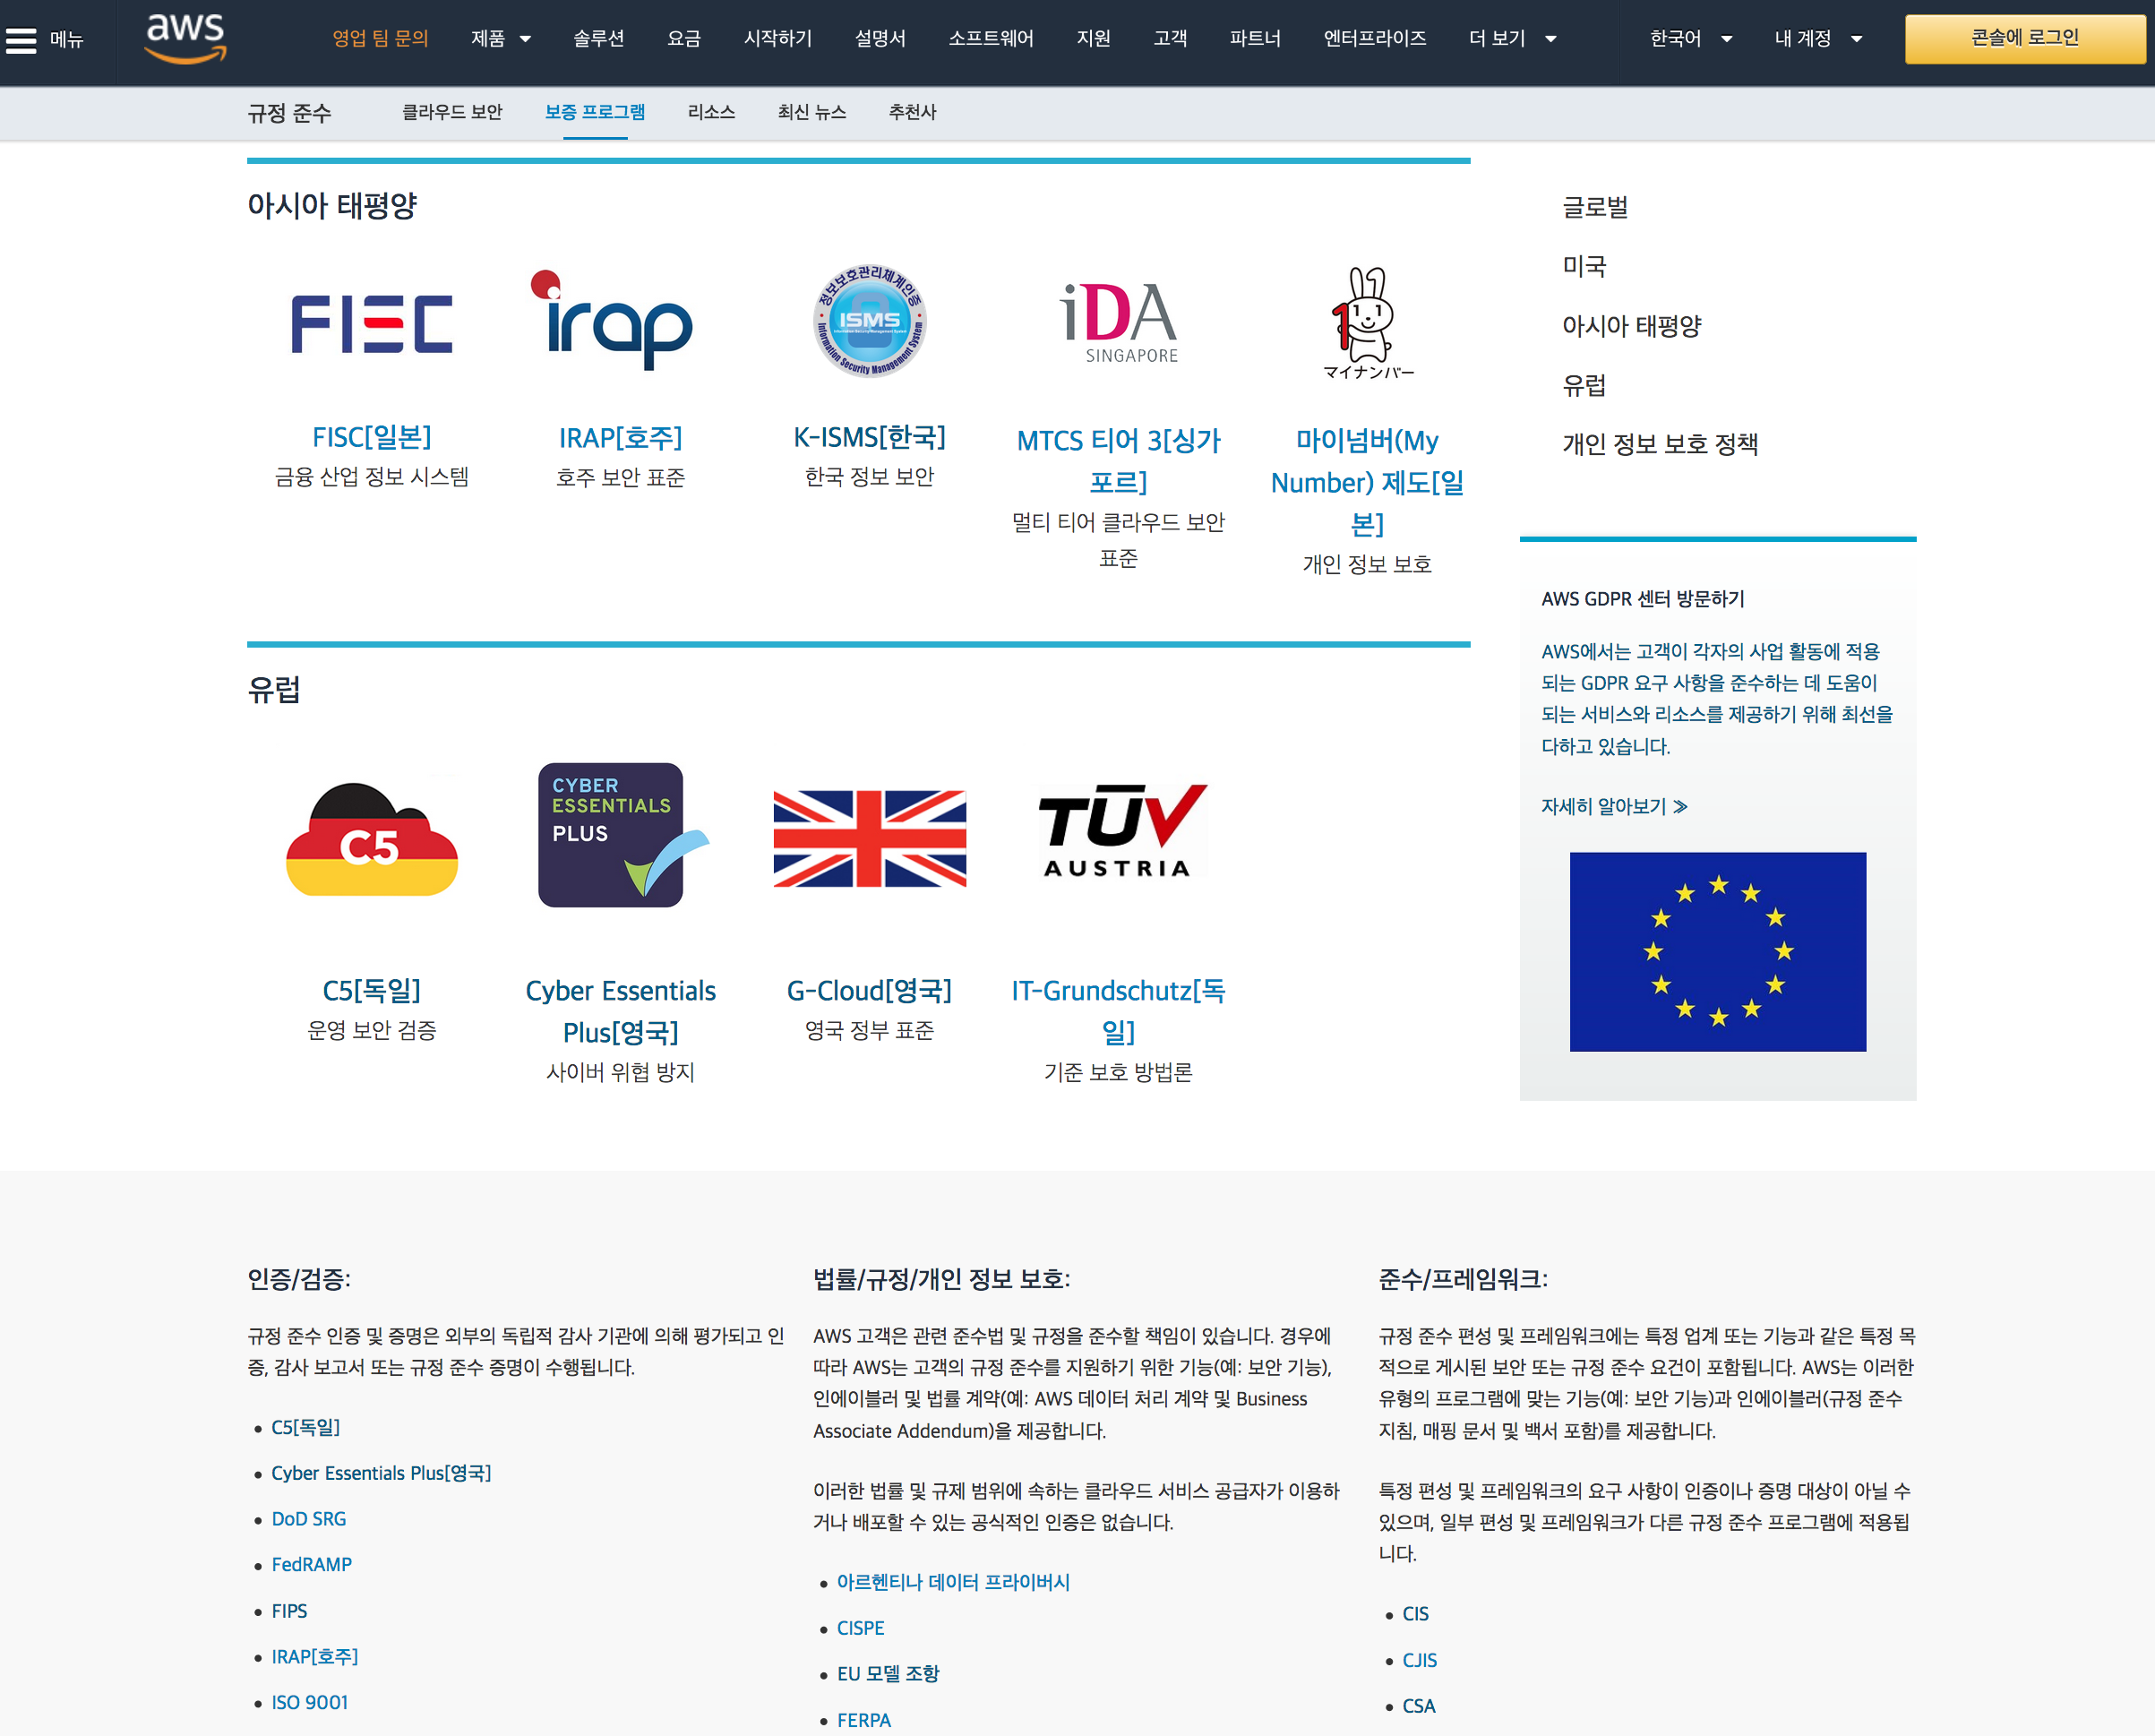Click 영업 팀 문의 link

(x=380, y=39)
